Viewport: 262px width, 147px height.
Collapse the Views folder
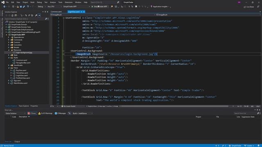pyautogui.click(x=9, y=68)
